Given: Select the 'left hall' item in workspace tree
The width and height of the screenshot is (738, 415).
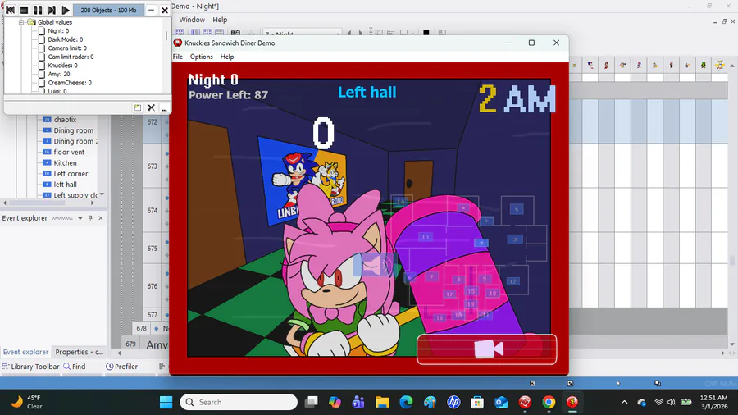Looking at the screenshot, I should [65, 185].
